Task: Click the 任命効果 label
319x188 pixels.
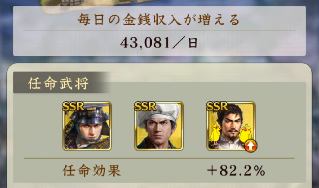Action: coord(92,170)
